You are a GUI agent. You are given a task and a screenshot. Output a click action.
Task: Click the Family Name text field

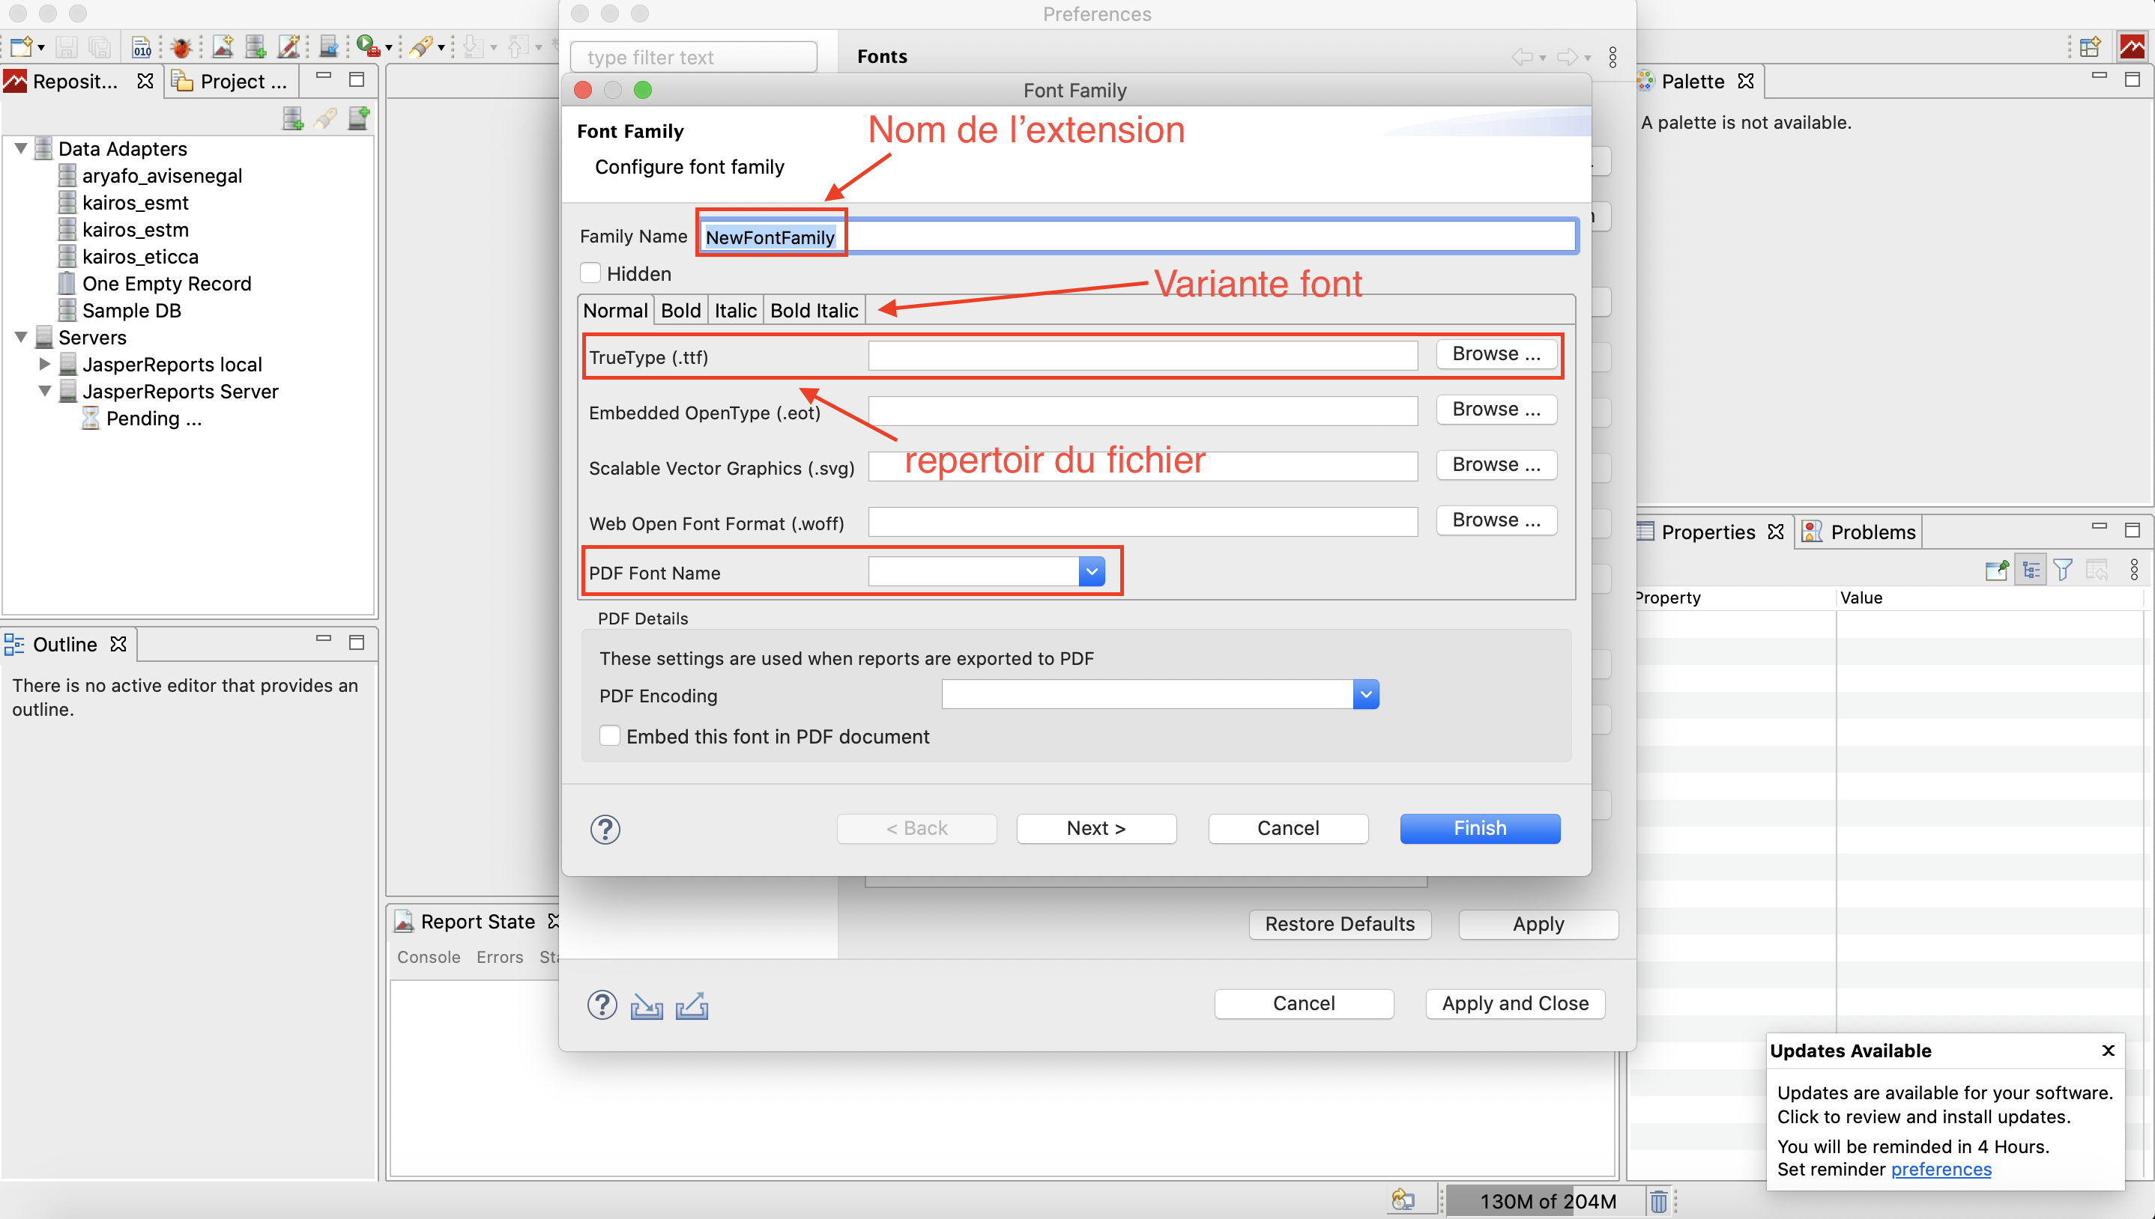pyautogui.click(x=1137, y=237)
